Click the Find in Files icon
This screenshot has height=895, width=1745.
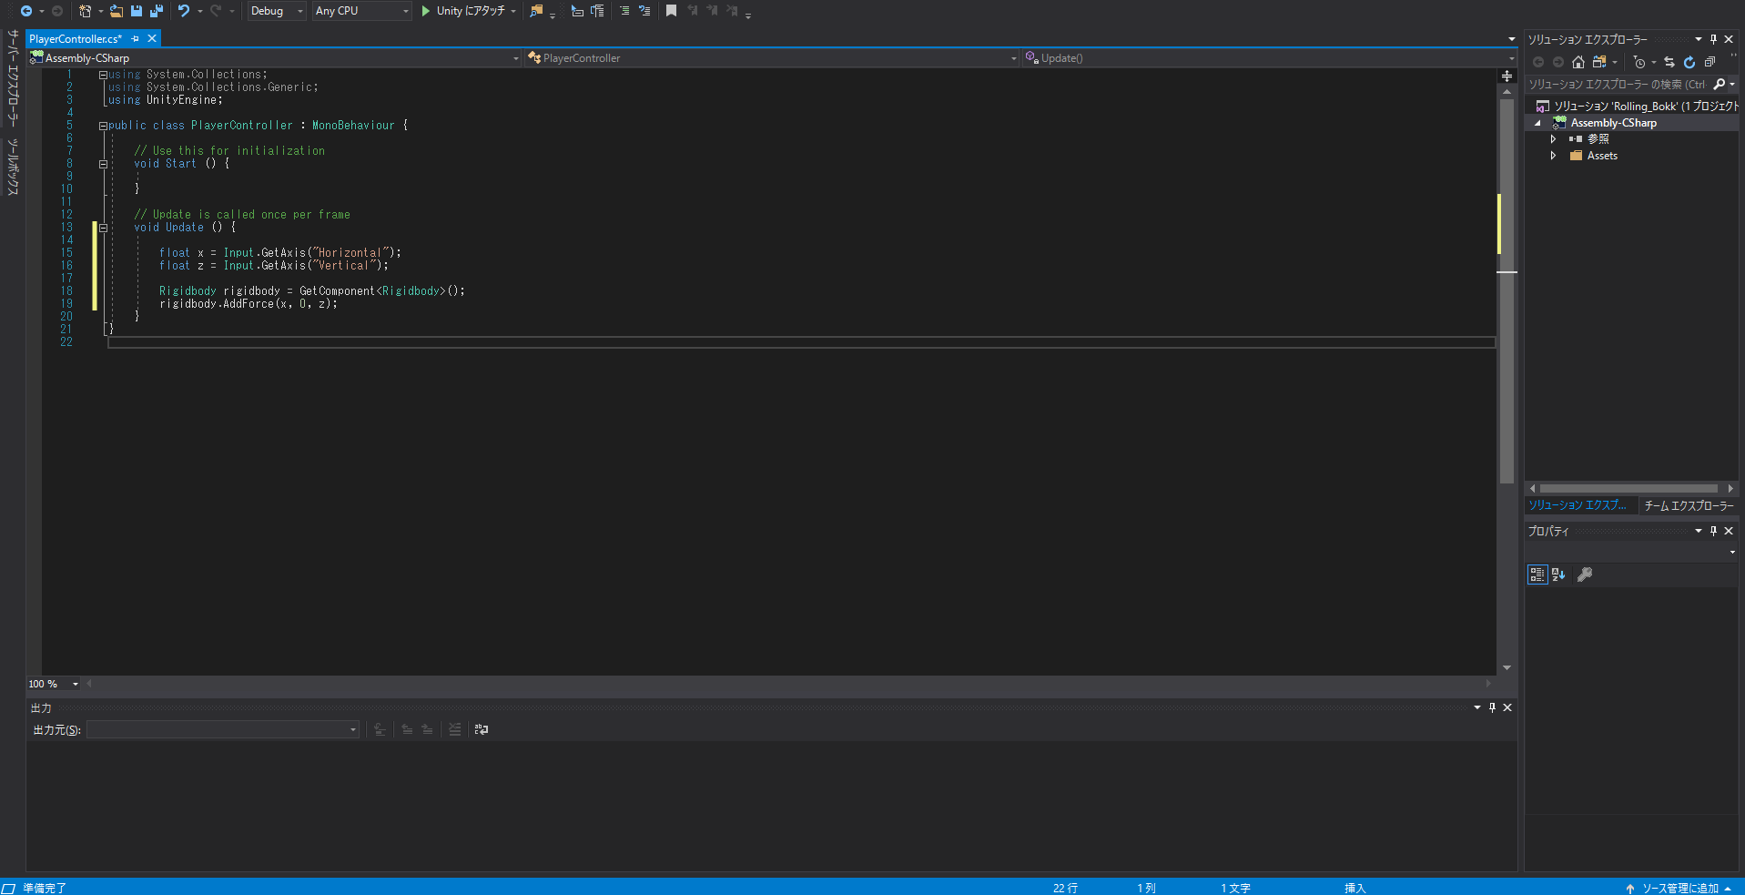click(x=536, y=11)
